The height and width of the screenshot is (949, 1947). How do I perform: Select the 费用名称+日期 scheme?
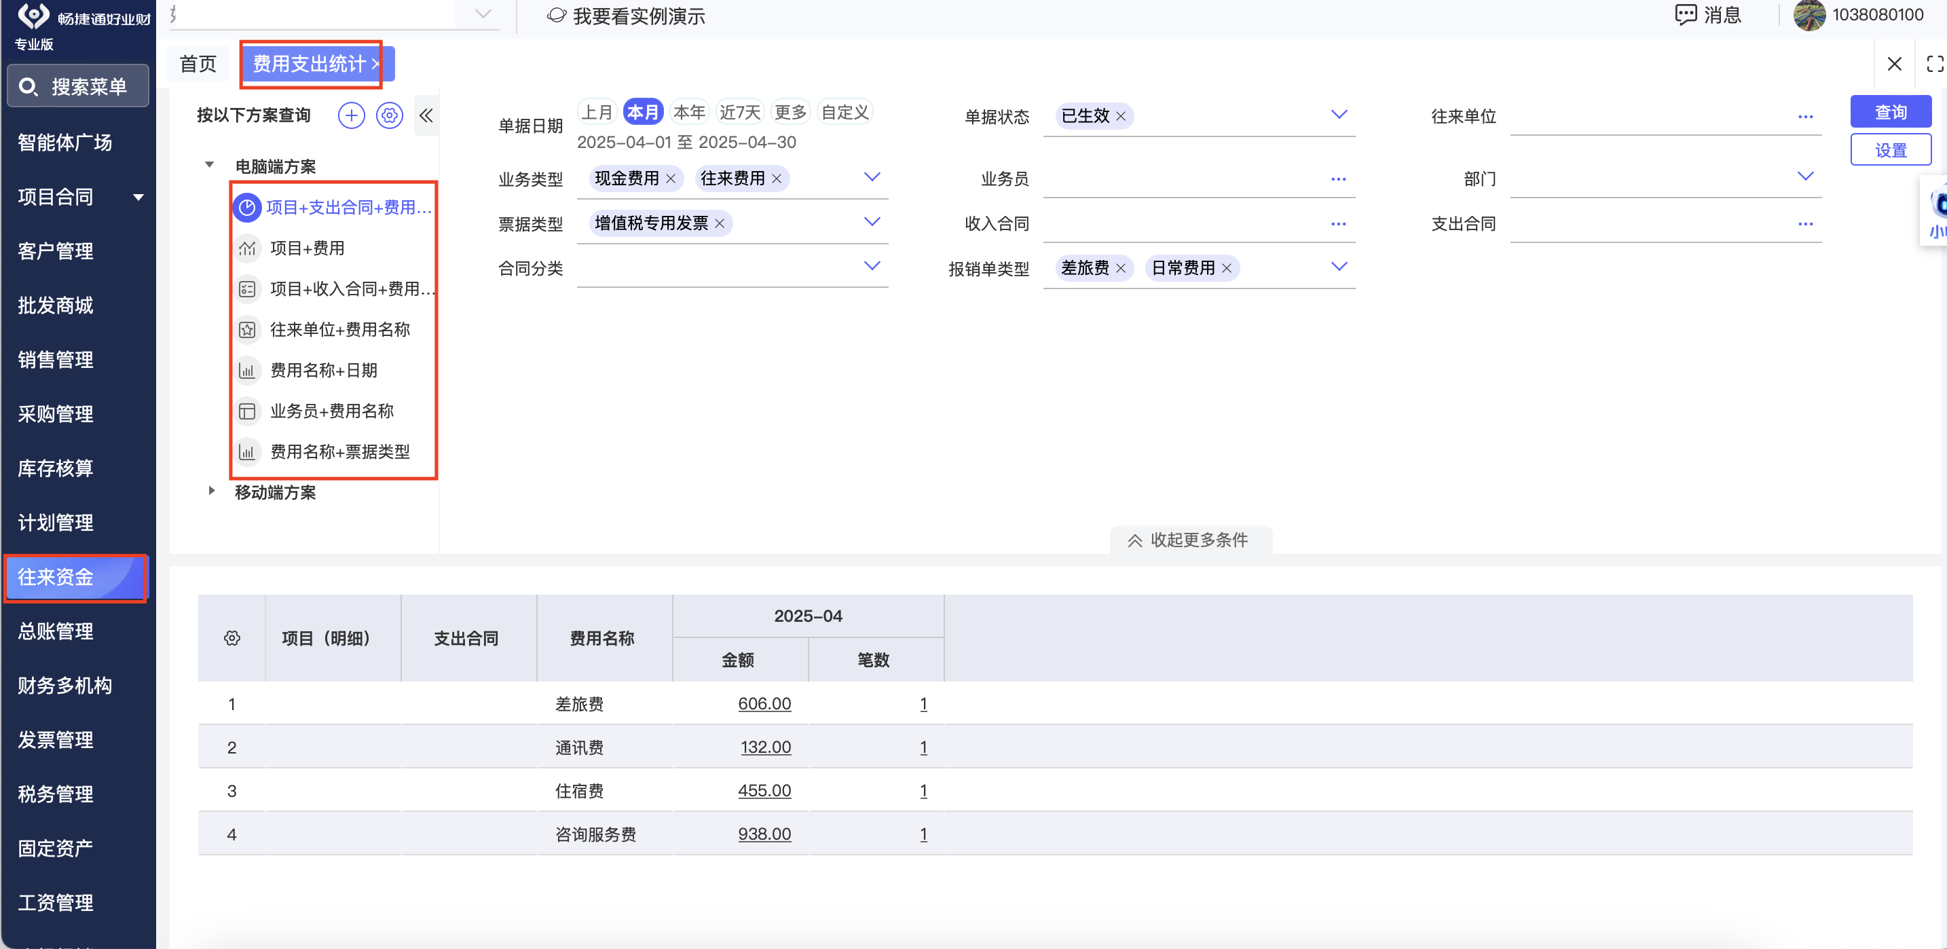(x=324, y=370)
